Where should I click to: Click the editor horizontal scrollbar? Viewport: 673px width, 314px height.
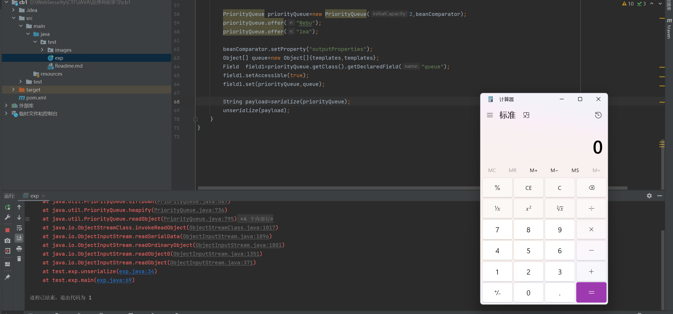(338, 188)
